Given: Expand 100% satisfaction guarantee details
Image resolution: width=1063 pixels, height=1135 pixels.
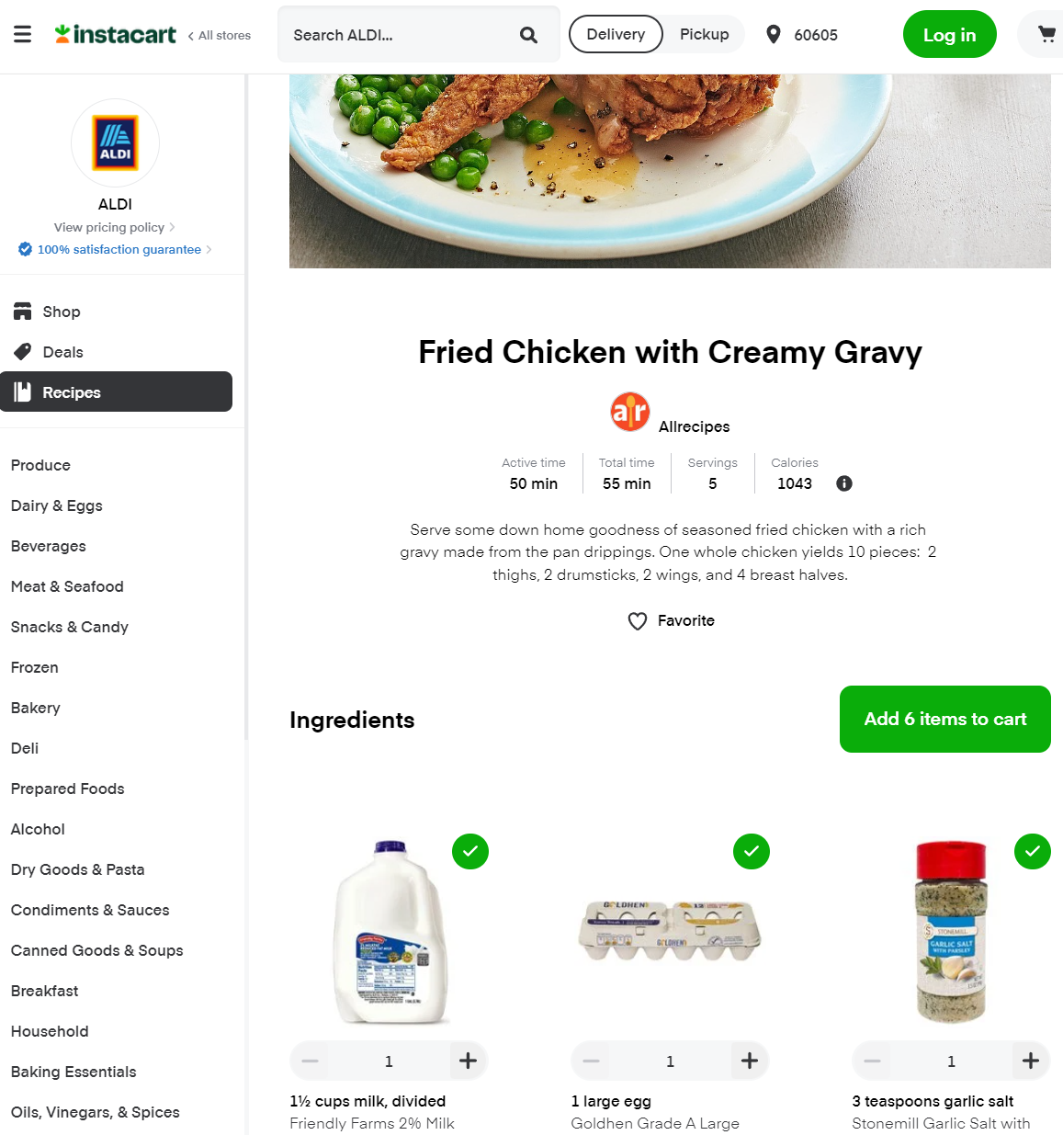Looking at the screenshot, I should pos(115,249).
